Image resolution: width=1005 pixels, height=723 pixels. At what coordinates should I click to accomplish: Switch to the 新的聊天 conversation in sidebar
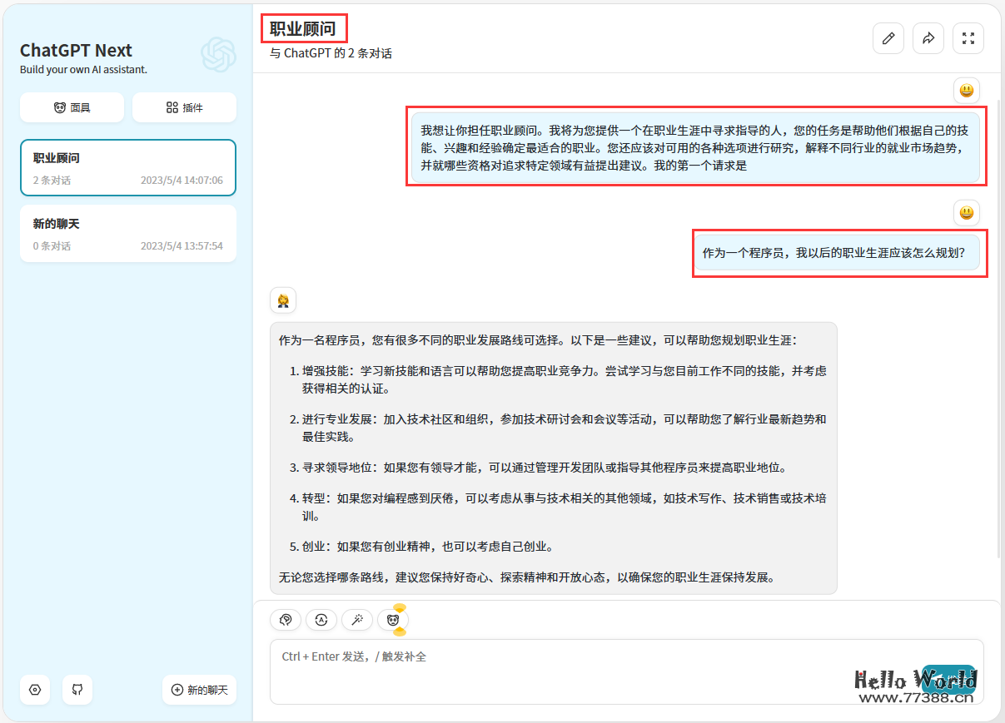coord(128,233)
